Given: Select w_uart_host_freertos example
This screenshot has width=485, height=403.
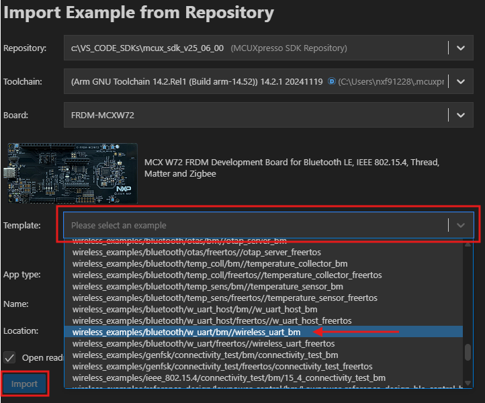Looking at the screenshot, I should (263, 321).
